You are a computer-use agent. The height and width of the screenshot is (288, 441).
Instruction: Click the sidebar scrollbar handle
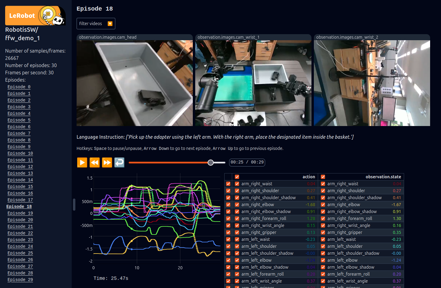tap(74, 205)
